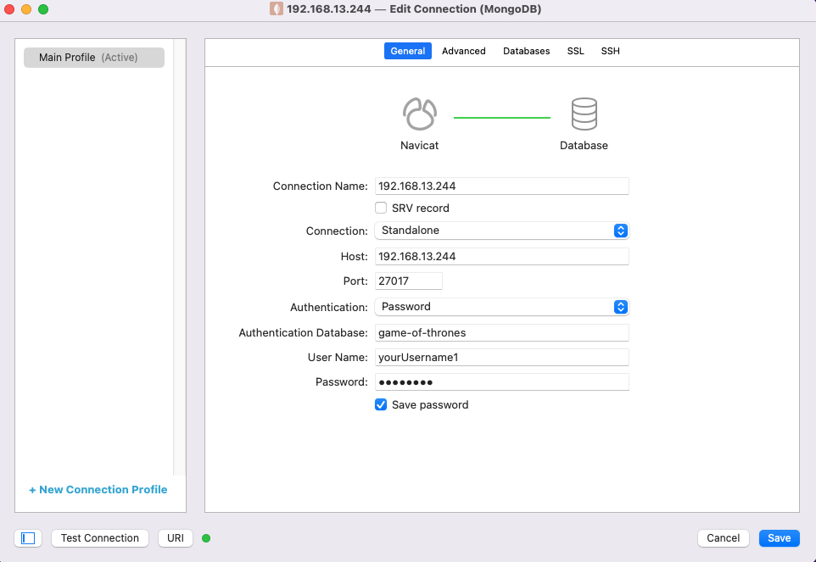Image resolution: width=816 pixels, height=562 pixels.
Task: Focus the Password field
Action: coord(501,382)
